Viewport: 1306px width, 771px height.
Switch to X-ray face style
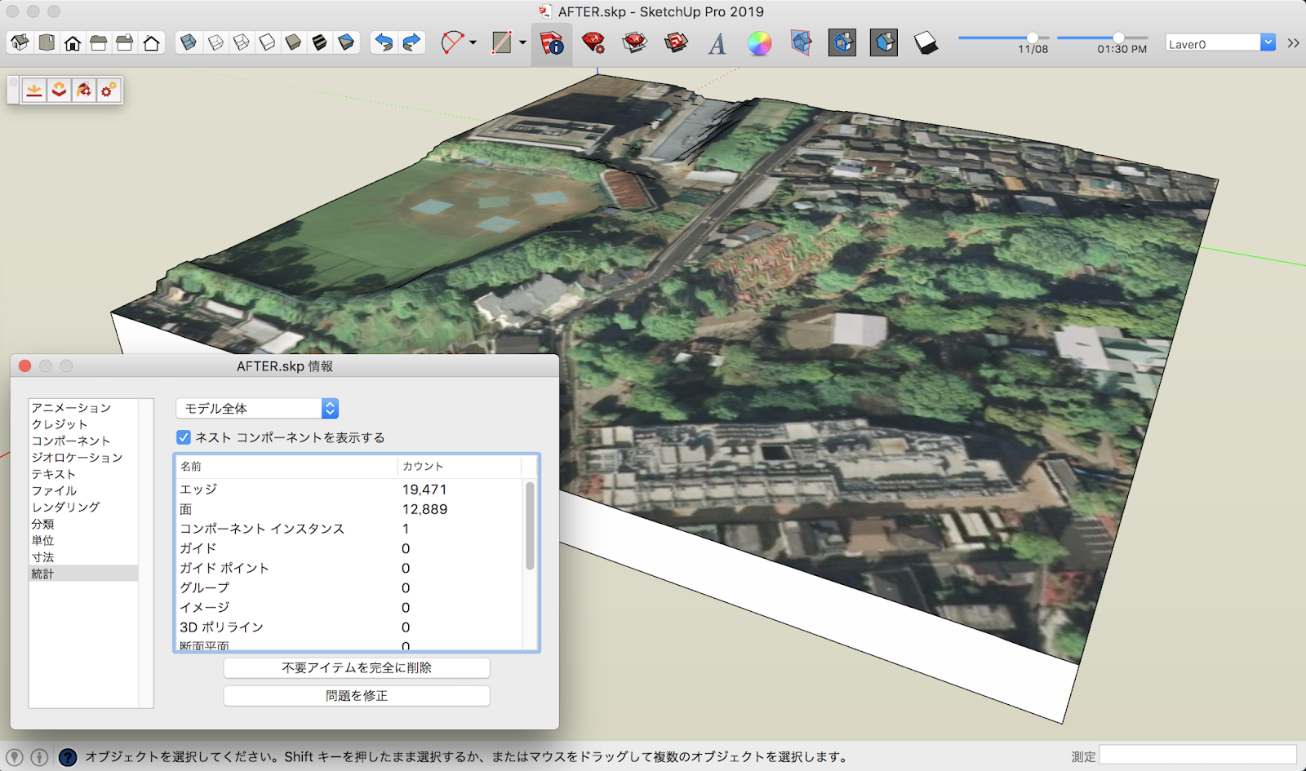(189, 42)
